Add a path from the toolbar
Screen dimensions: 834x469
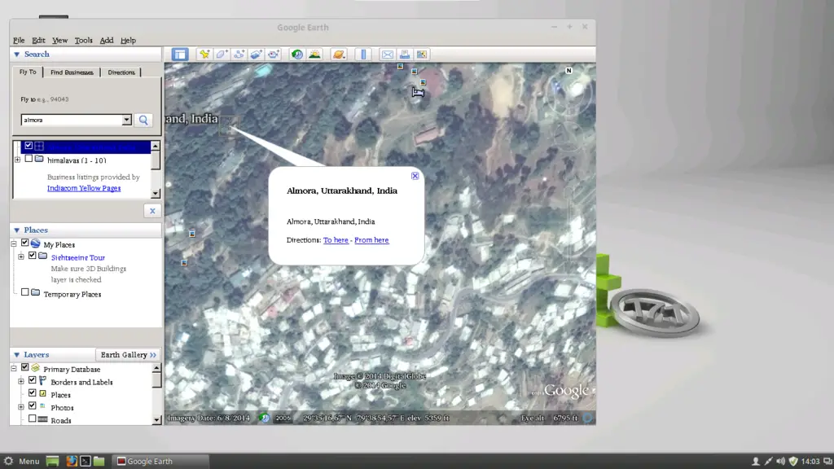click(x=239, y=55)
